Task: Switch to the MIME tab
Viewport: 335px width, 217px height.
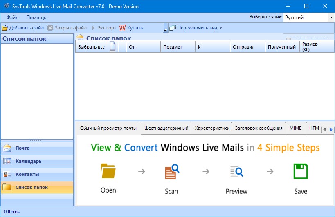Action: pos(295,128)
